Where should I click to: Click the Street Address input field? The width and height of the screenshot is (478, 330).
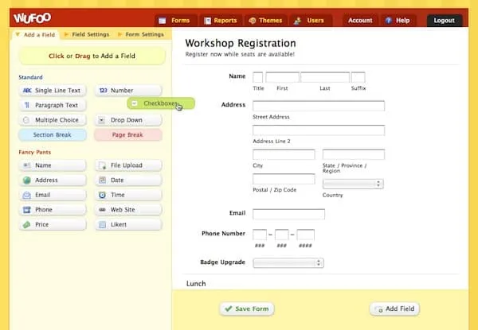pyautogui.click(x=318, y=106)
